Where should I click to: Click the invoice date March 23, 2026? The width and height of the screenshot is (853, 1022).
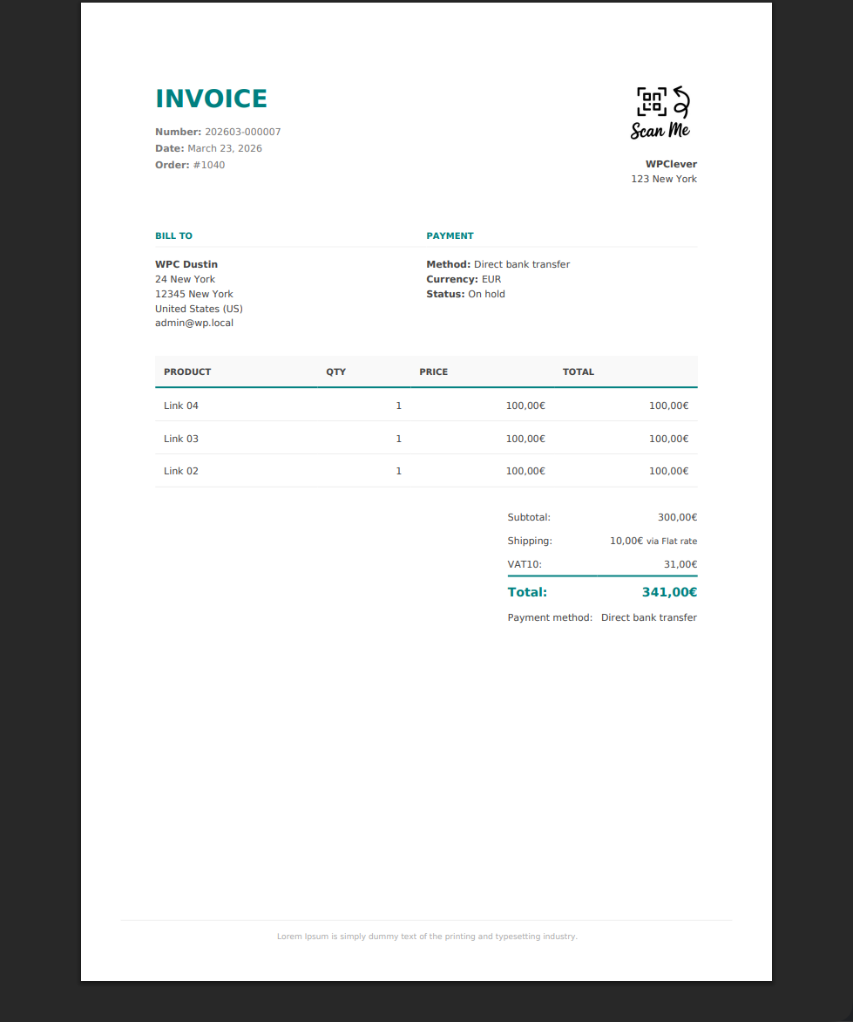(224, 149)
